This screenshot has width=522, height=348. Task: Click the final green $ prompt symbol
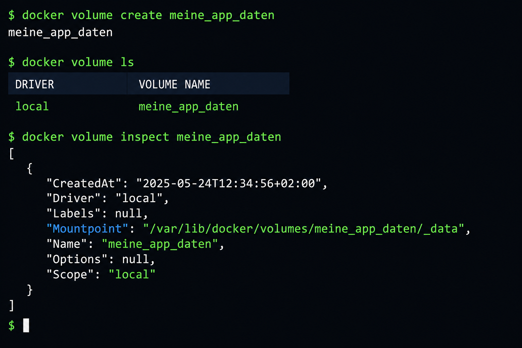12,326
